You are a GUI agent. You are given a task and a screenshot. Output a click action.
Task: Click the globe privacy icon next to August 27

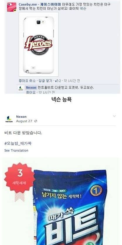[36, 121]
